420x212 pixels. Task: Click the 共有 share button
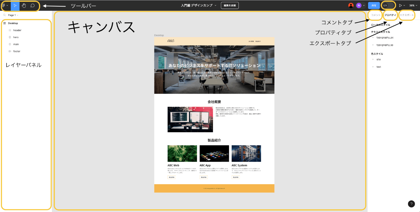tap(374, 5)
